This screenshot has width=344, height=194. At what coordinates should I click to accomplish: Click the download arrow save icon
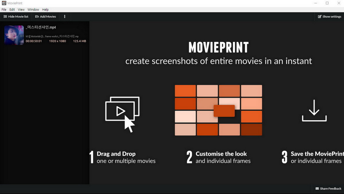(x=314, y=110)
